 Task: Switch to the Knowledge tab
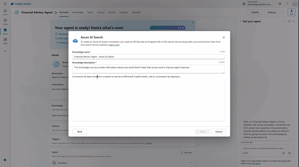coord(78,12)
